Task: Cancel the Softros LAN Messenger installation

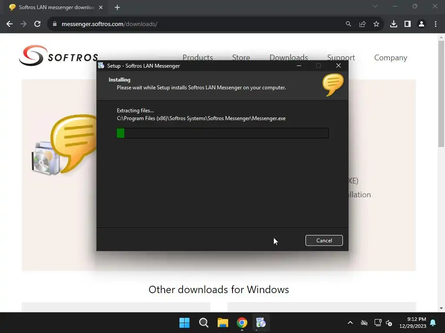Action: point(324,240)
